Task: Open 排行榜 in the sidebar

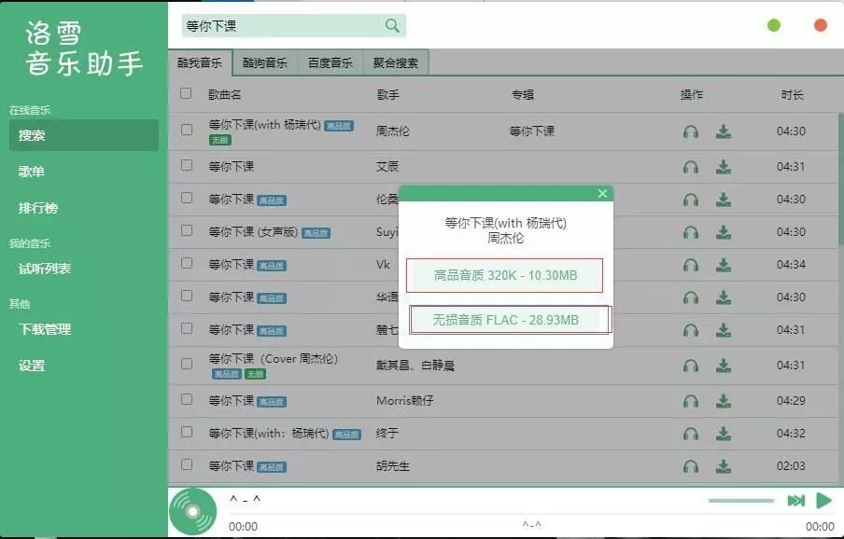Action: [x=51, y=207]
